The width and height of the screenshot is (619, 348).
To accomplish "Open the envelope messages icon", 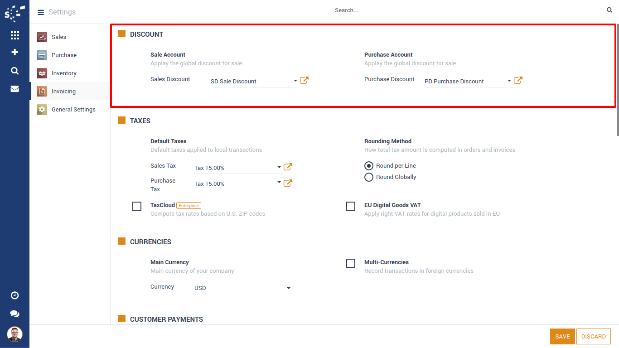I will [15, 89].
